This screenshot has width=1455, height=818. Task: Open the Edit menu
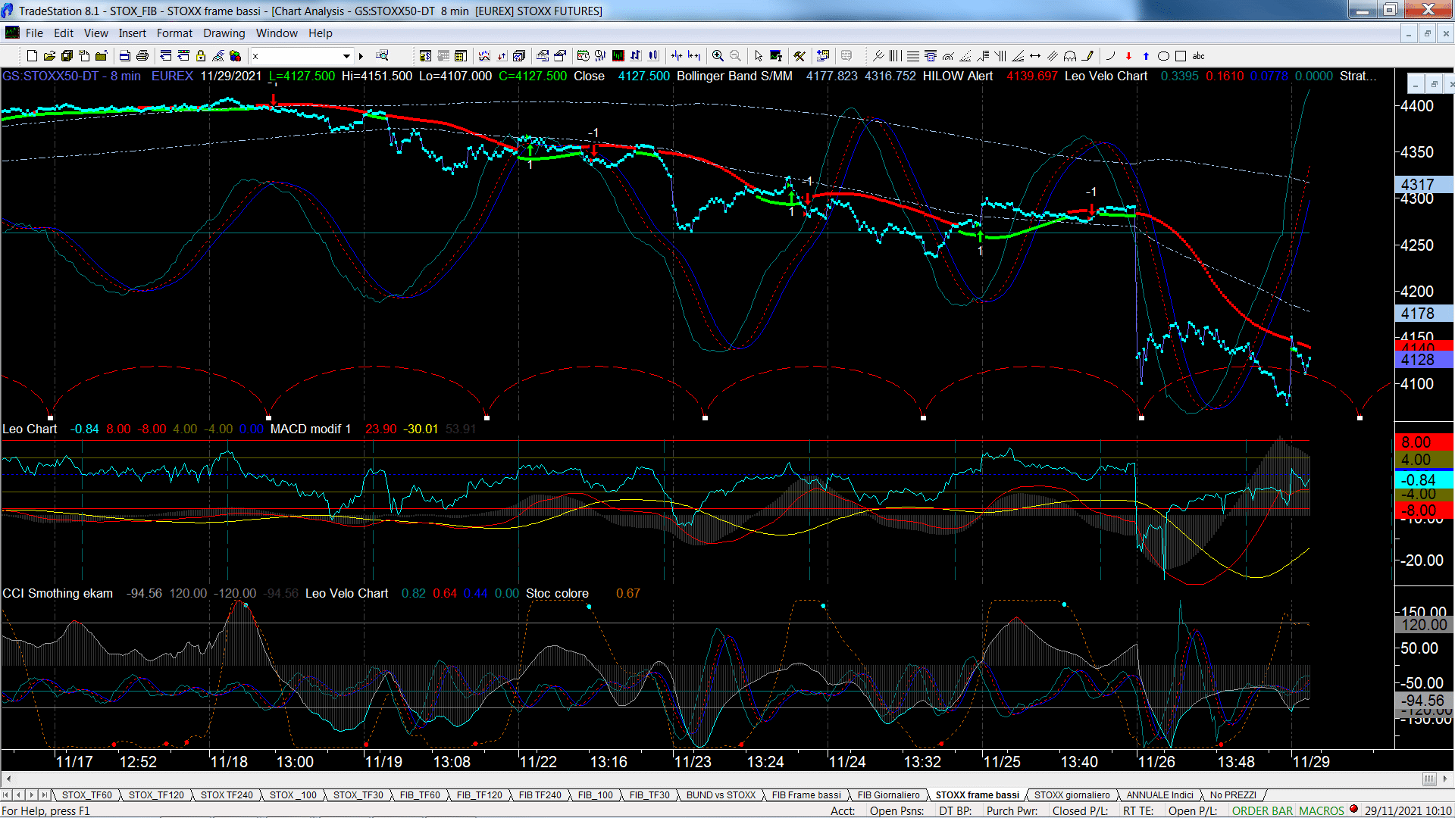[x=64, y=33]
